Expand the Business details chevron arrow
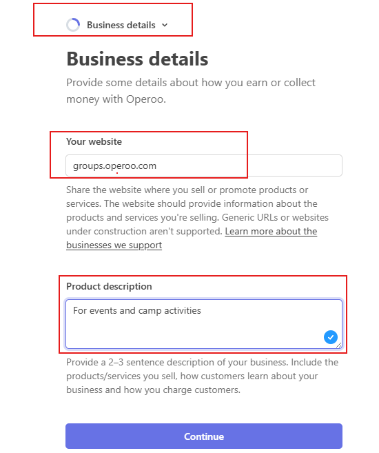The width and height of the screenshot is (379, 453). [x=165, y=25]
